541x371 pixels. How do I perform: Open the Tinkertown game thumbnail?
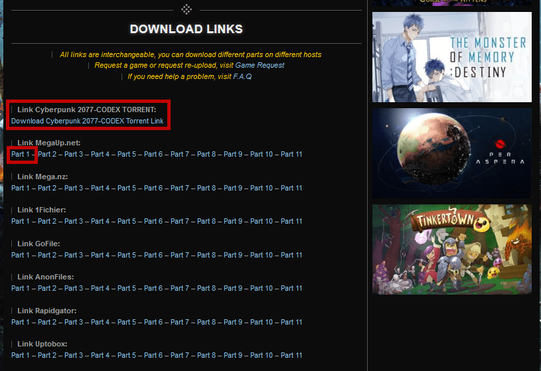point(451,249)
